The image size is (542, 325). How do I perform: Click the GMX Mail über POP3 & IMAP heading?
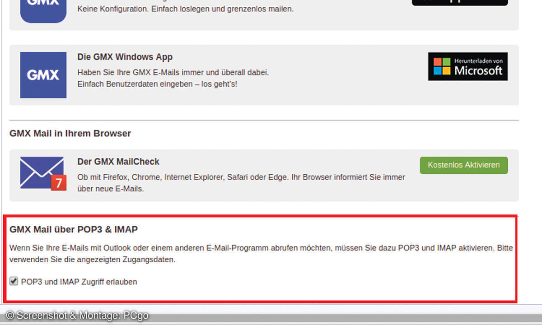point(74,229)
